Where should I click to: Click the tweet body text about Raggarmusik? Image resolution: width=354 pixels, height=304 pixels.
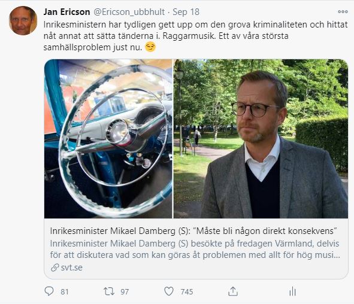(x=195, y=36)
